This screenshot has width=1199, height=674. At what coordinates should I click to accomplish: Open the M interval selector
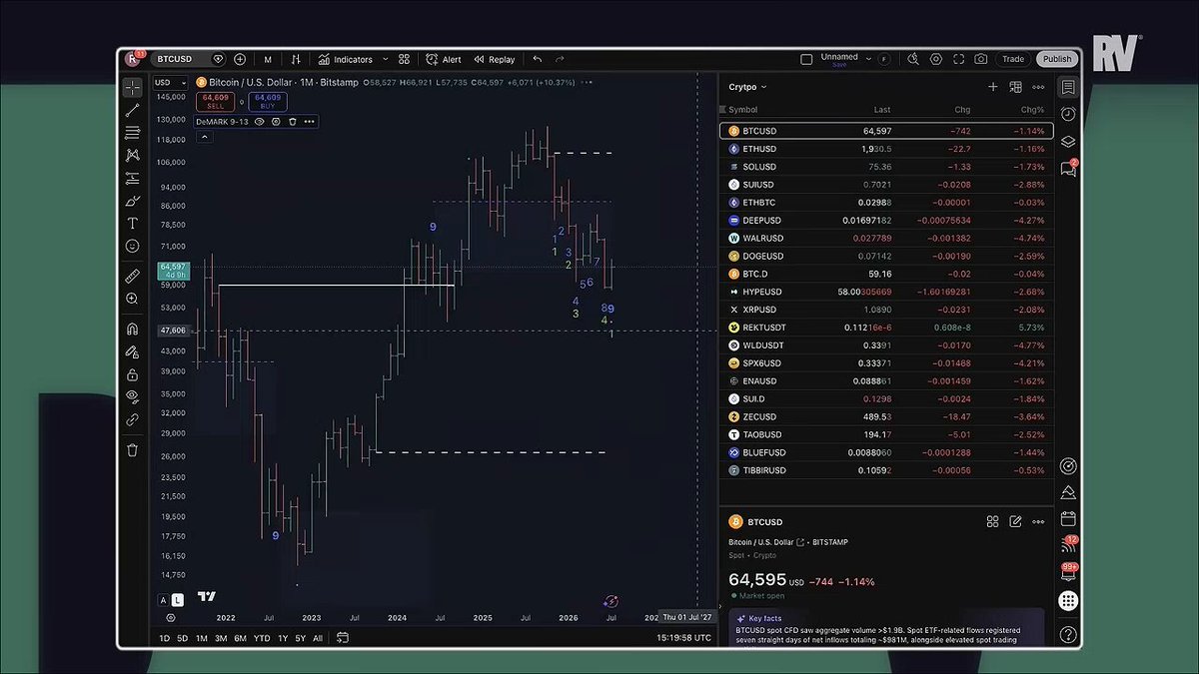[x=268, y=59]
